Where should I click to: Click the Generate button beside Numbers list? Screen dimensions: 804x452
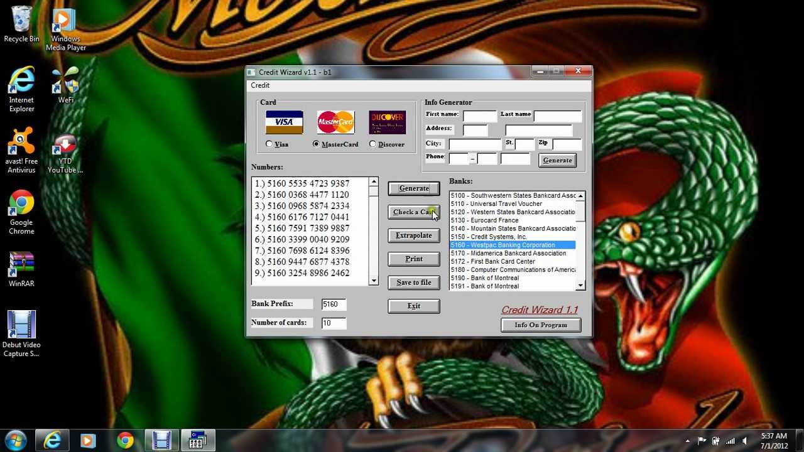pos(414,188)
